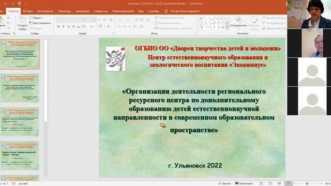Toggle bold (Ж) formatting
Screen dimensions: 331x186
click(58, 26)
